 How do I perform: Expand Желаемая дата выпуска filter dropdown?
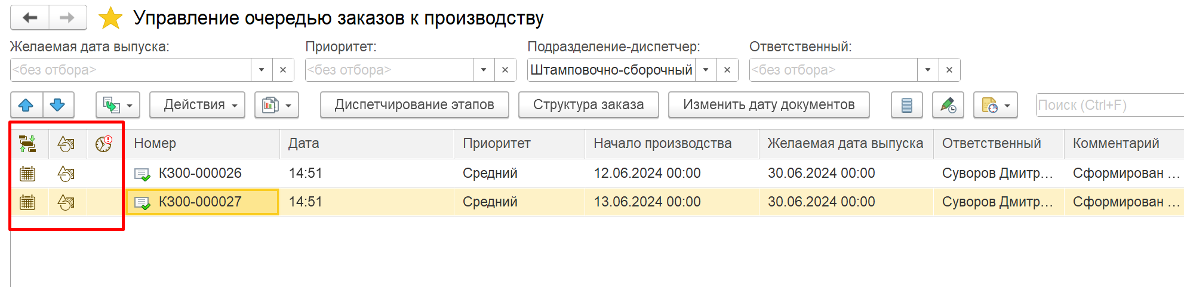(x=262, y=70)
